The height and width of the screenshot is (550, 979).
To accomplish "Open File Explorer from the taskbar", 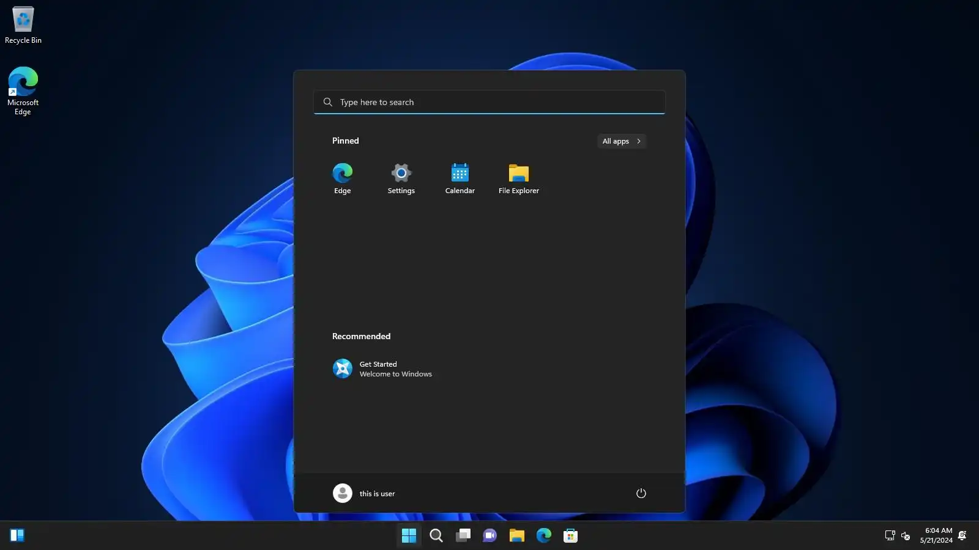I will coord(516,536).
